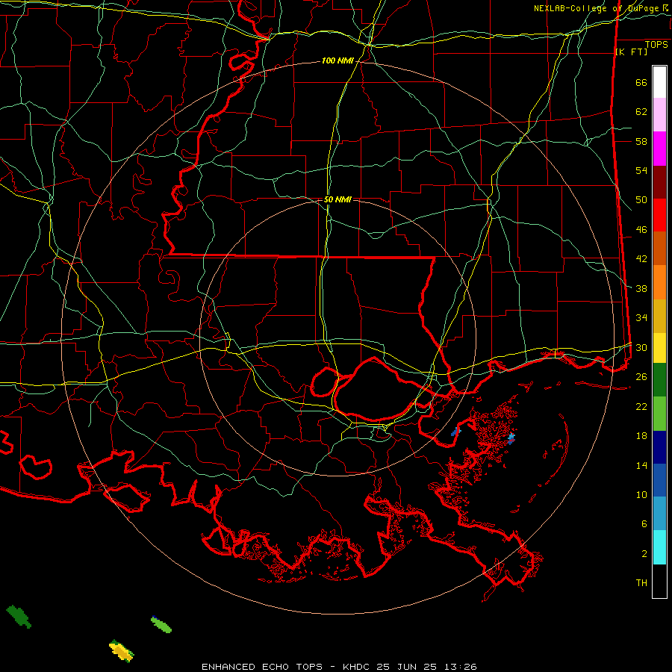
Task: Click the light green radar echo blob
Action: pyautogui.click(x=161, y=624)
